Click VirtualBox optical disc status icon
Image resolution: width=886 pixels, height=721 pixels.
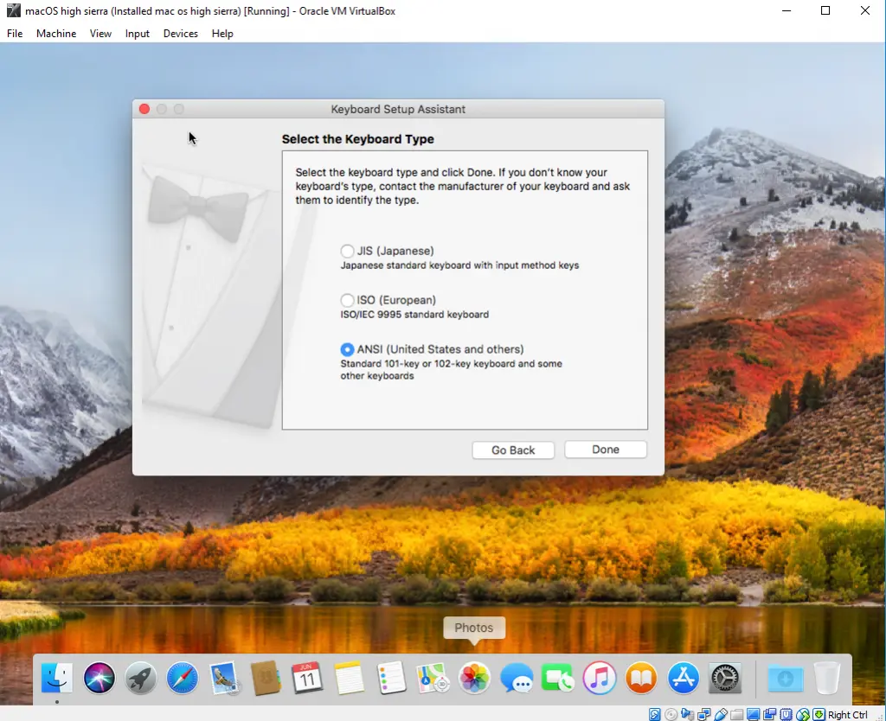point(671,715)
